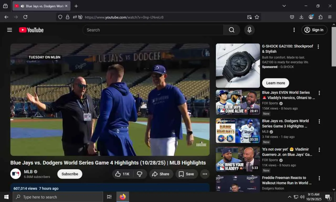Play the Game 3 Highlights thumbnail

(238, 131)
